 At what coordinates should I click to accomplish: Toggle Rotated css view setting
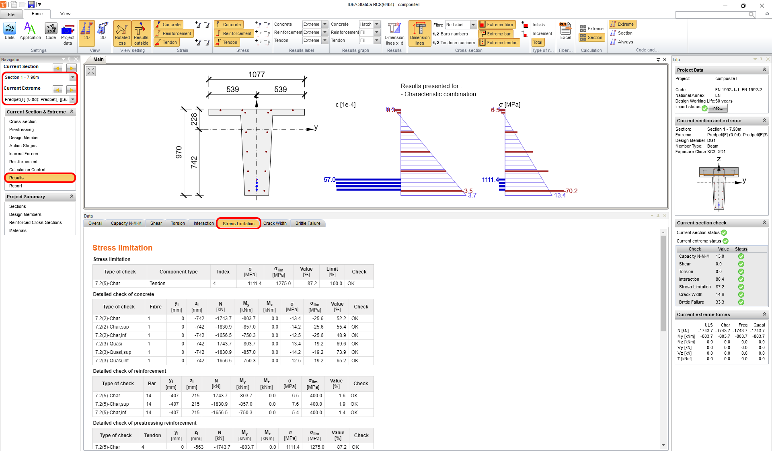click(122, 34)
